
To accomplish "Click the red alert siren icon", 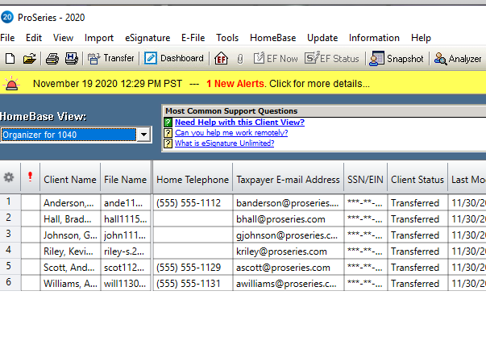I will click(12, 83).
